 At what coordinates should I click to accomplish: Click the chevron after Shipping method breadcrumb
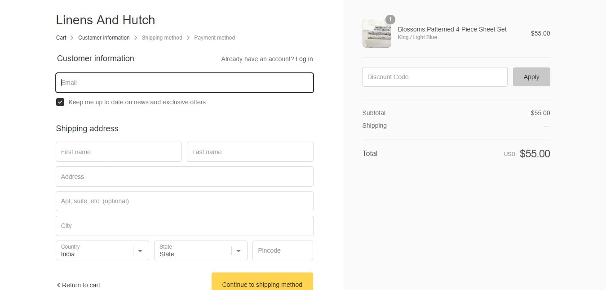(188, 38)
